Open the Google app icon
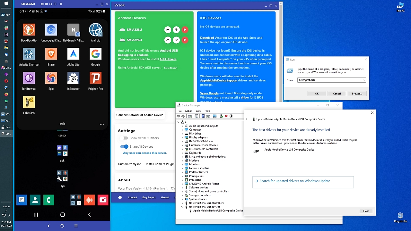Screen dimensions: 411x231 pyautogui.click(x=95, y=54)
